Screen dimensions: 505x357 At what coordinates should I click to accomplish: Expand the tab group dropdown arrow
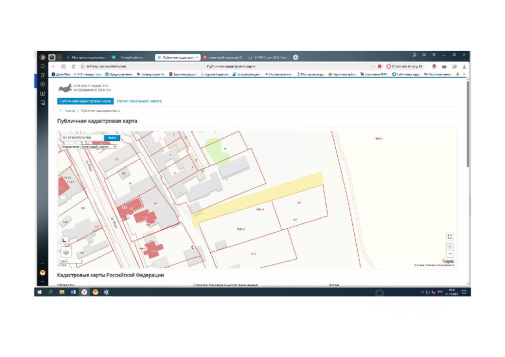pyautogui.click(x=60, y=57)
